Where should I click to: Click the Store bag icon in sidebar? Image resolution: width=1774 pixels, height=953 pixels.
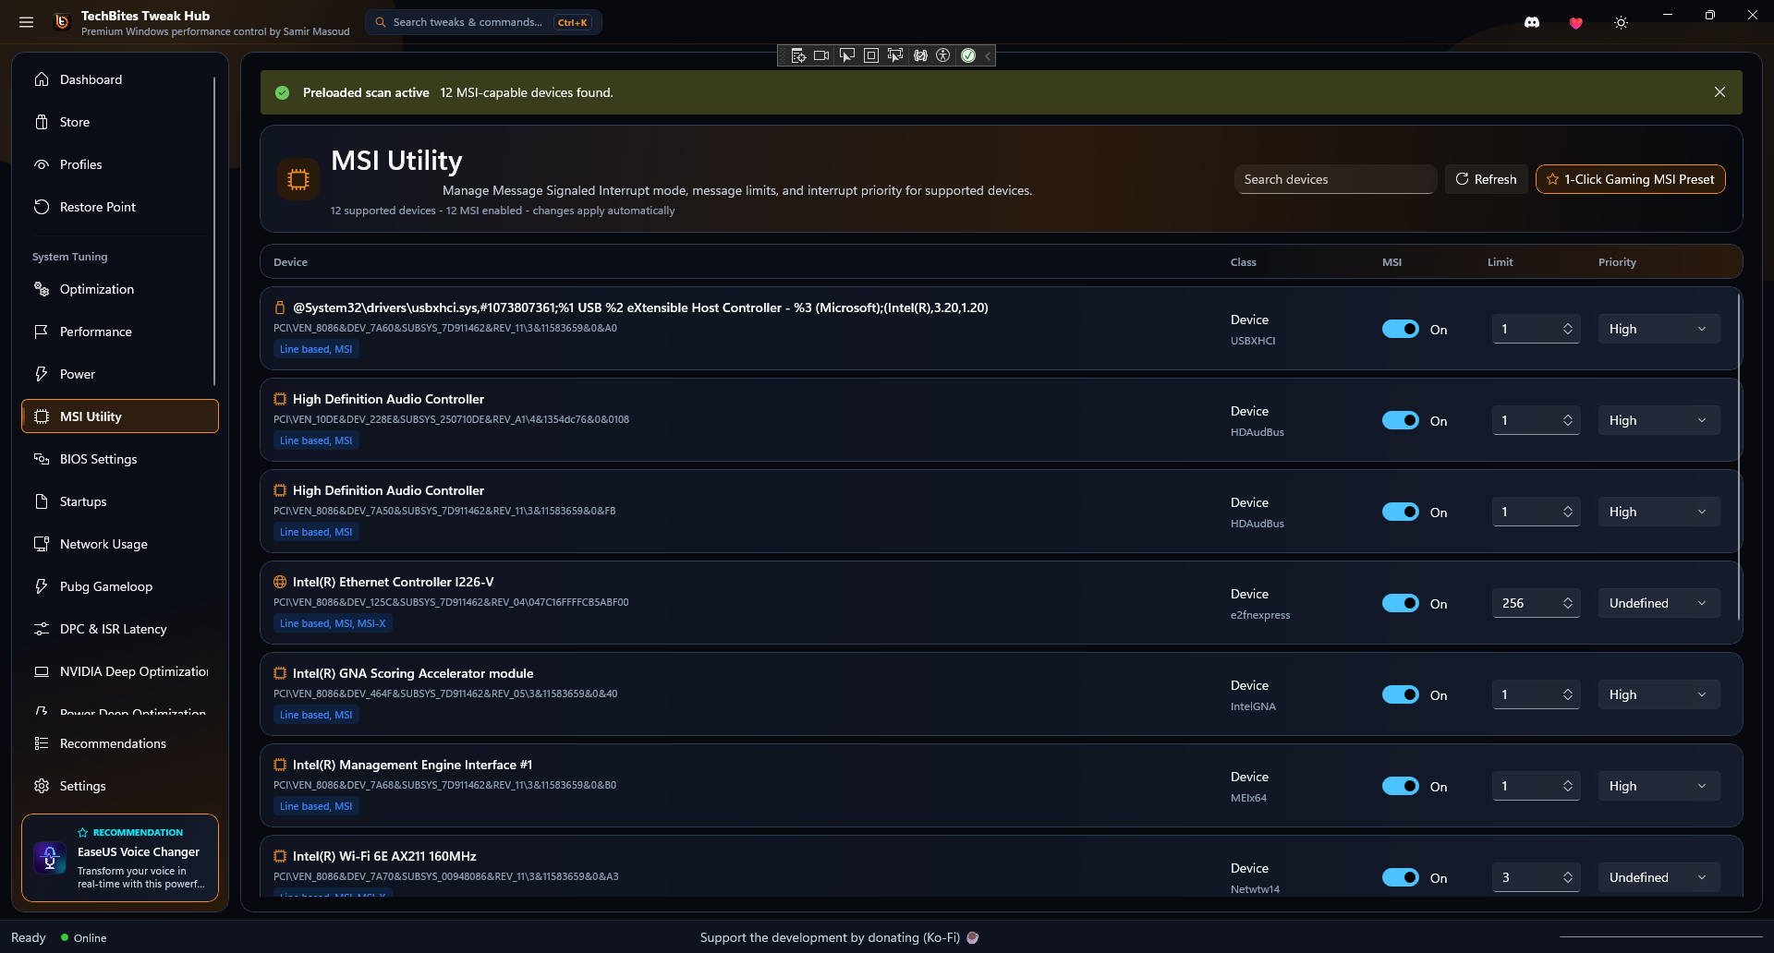coord(42,122)
